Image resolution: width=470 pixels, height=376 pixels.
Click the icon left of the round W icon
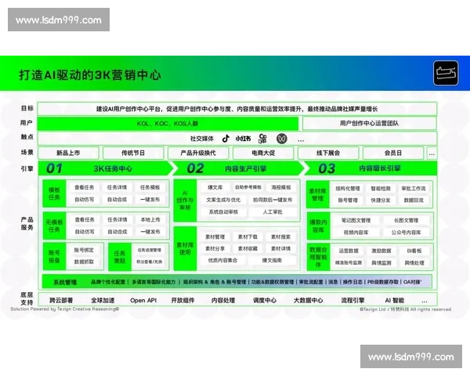coord(262,139)
